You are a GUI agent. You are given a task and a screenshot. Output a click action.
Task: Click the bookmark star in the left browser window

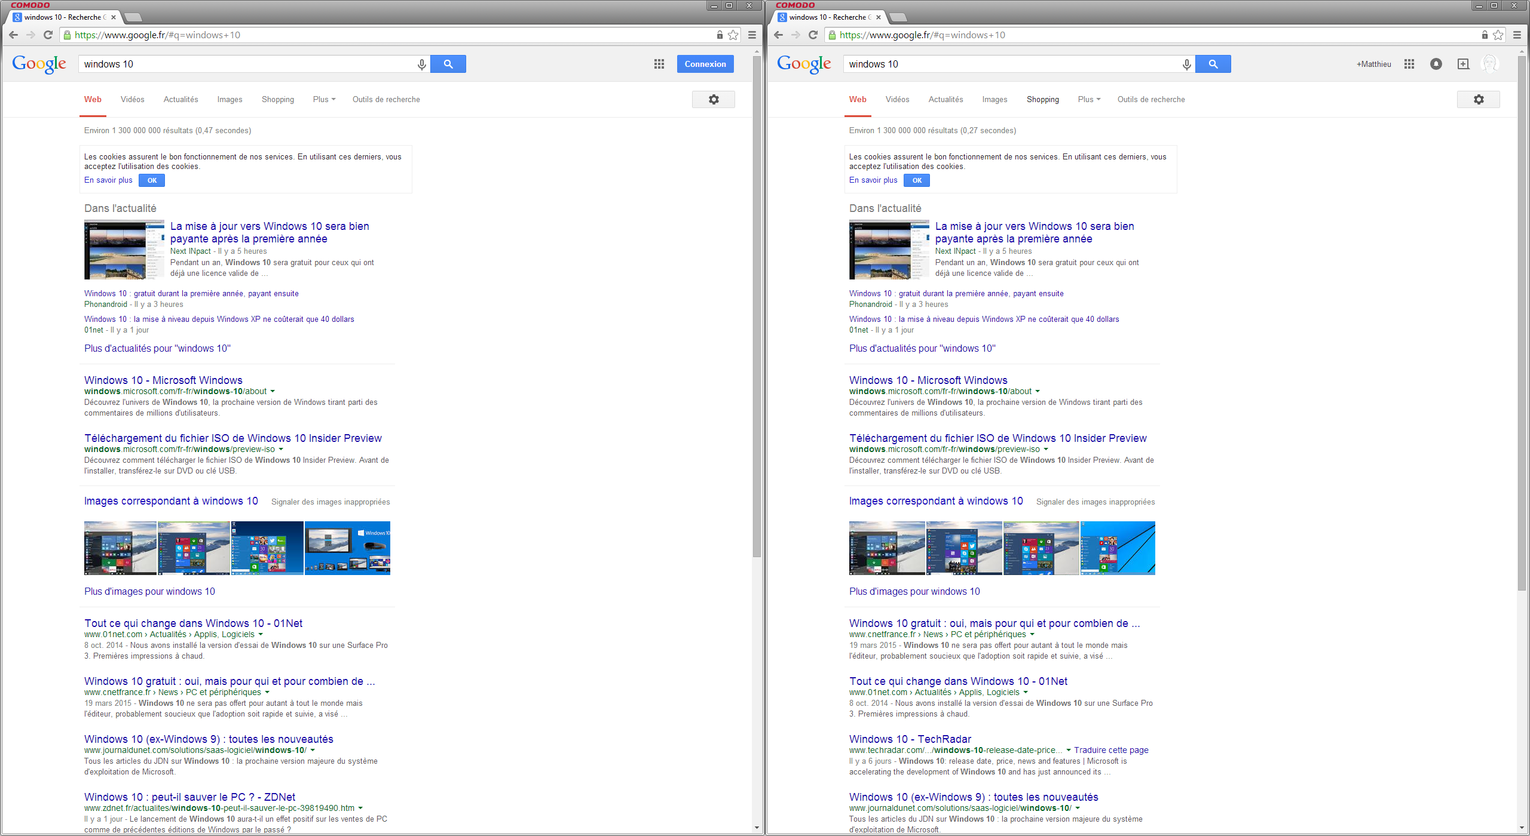coord(733,35)
